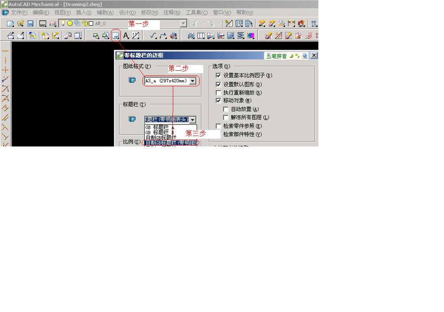Select the vertical construction line tool in left toolbar

[x=5, y=60]
